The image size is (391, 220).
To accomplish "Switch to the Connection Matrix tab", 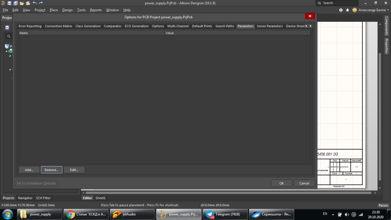I will [x=59, y=26].
